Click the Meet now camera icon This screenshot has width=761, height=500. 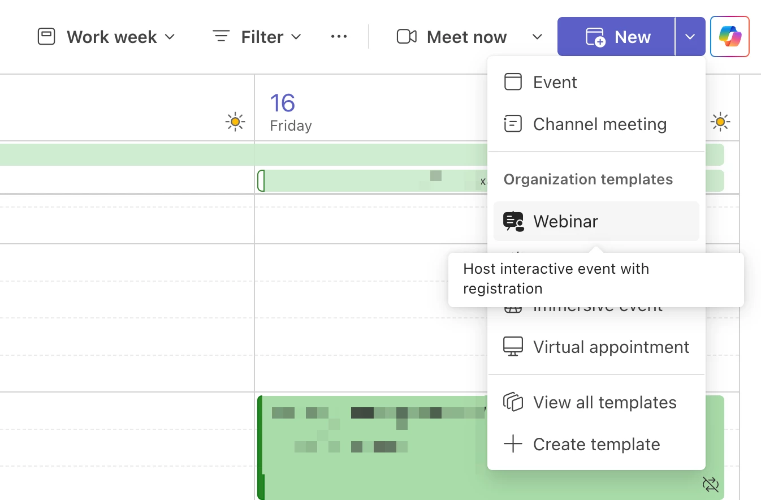point(407,37)
